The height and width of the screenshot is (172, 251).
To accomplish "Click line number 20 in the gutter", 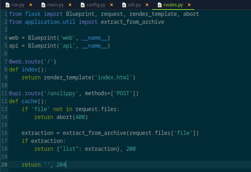I will point(4,165).
